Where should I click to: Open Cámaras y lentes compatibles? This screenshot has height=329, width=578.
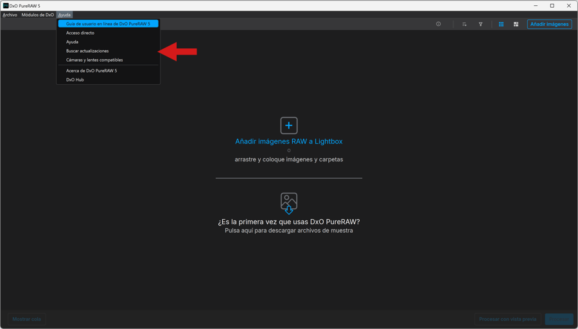108,60
